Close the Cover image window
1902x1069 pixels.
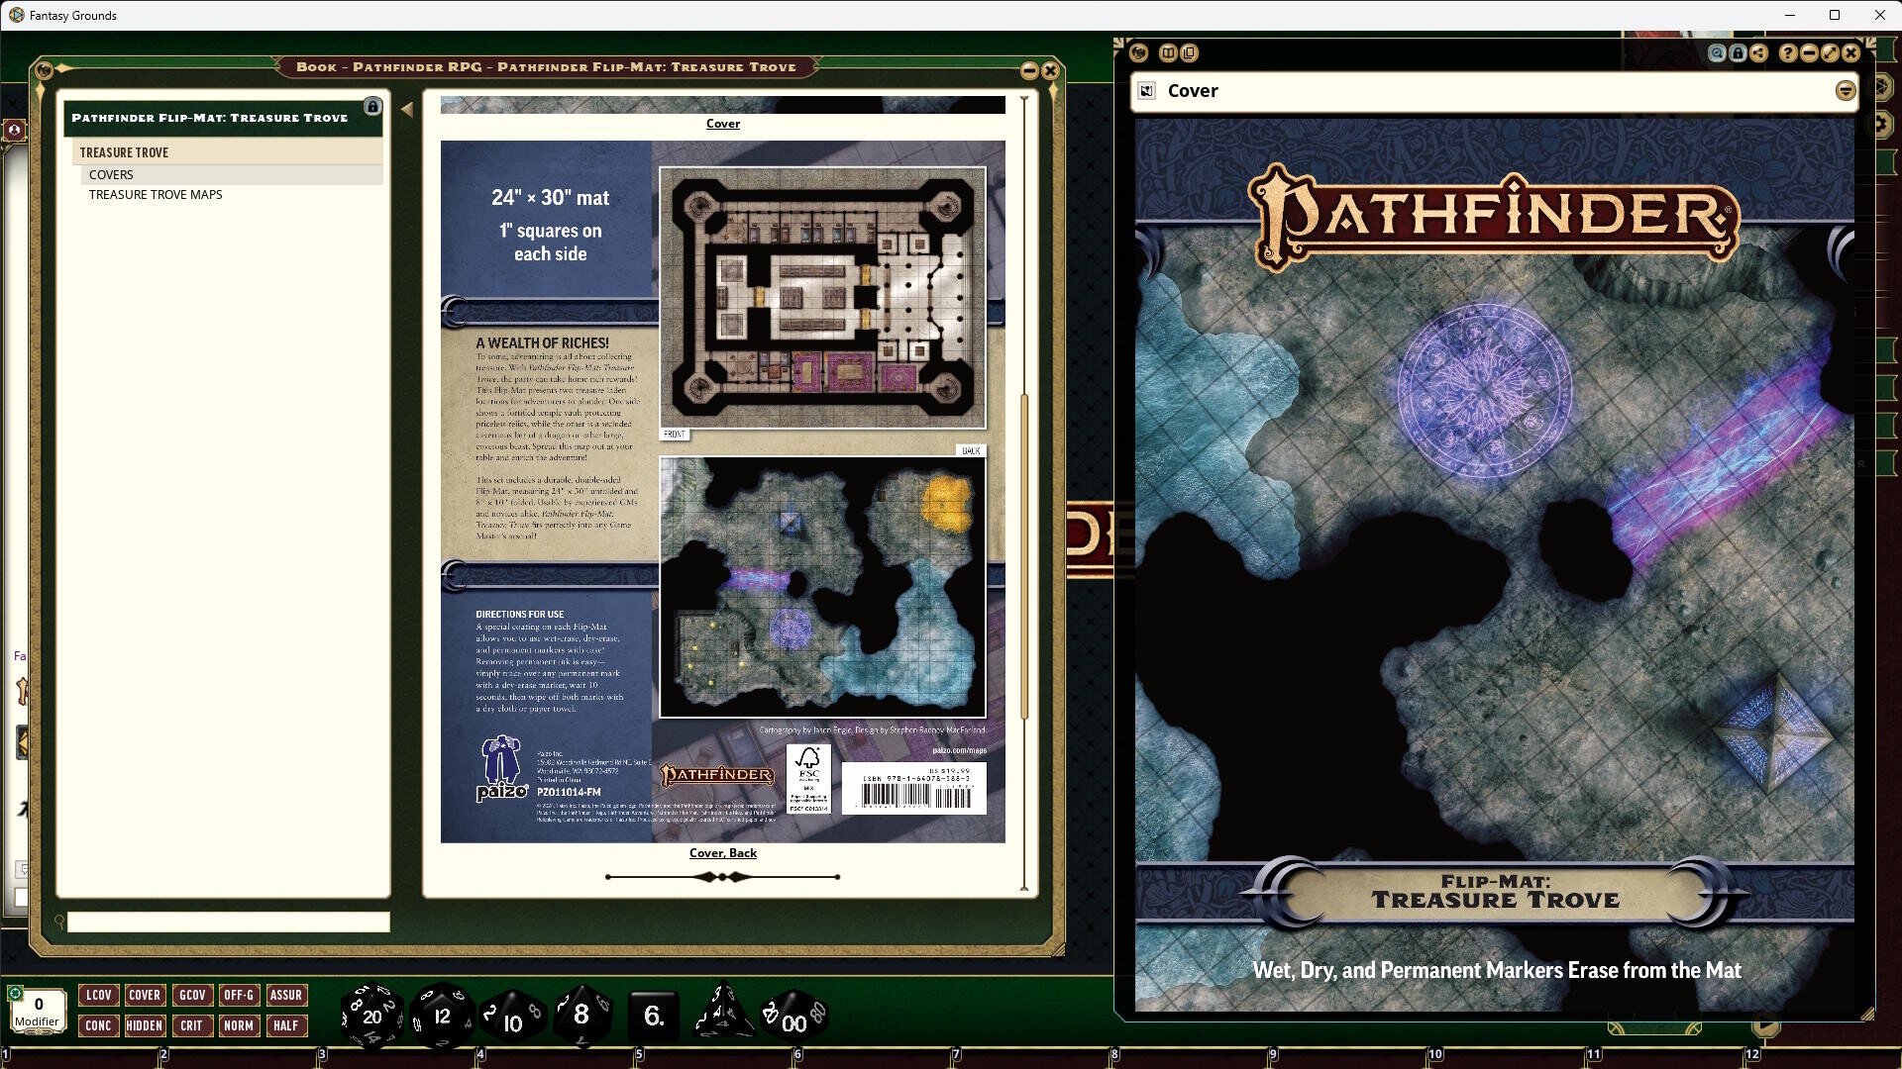[1850, 53]
